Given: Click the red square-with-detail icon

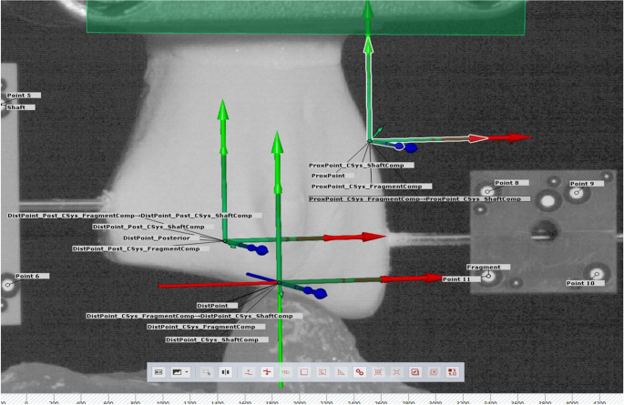Looking at the screenshot, I should pos(322,372).
